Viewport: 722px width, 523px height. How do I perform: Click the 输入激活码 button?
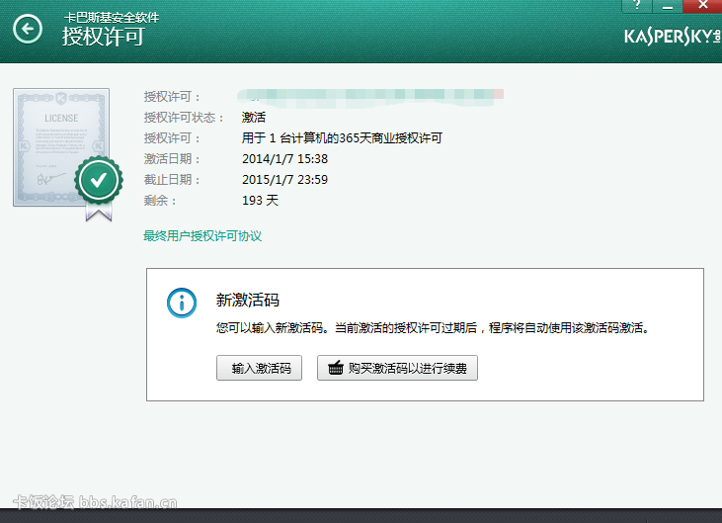tap(259, 368)
